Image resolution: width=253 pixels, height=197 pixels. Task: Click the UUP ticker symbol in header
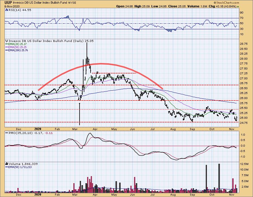point(8,3)
